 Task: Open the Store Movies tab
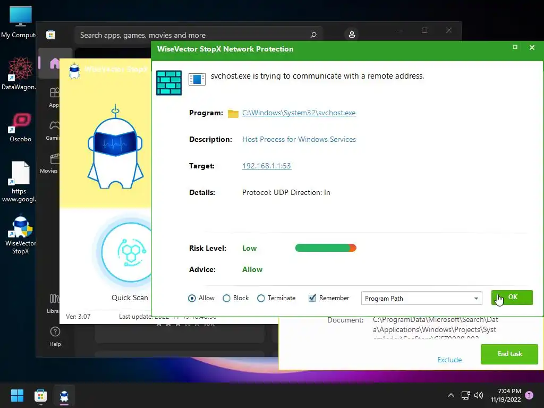click(x=49, y=163)
